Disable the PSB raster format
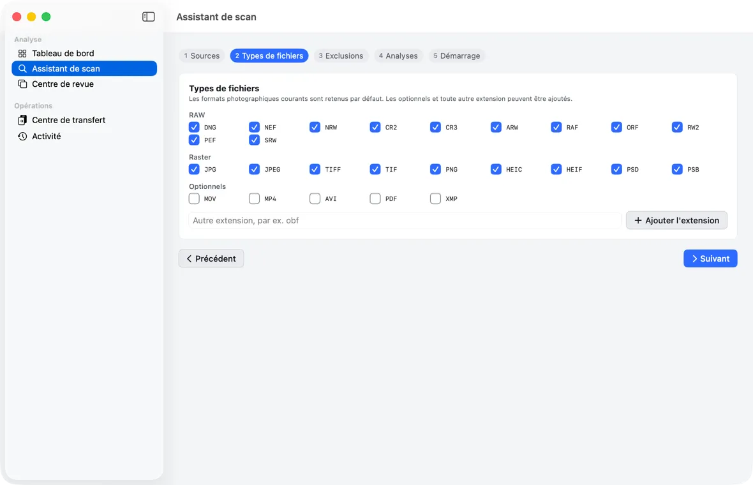 [x=677, y=169]
